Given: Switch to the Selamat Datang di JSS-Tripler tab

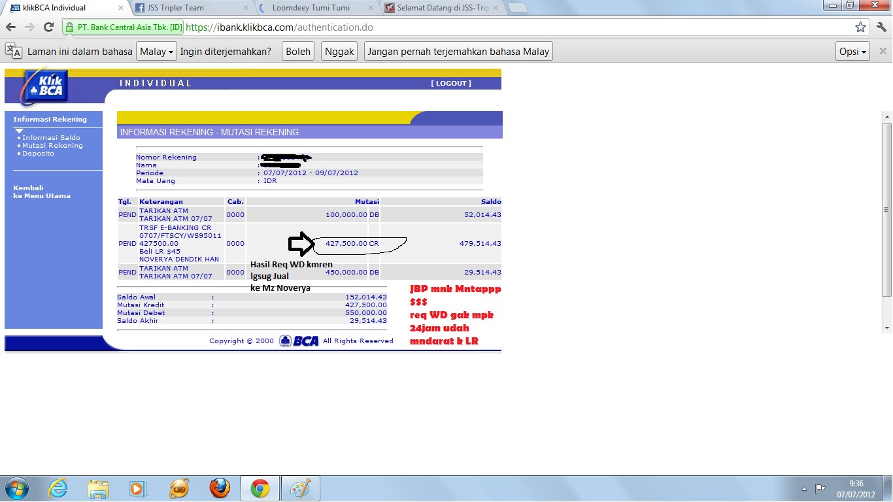Looking at the screenshot, I should (x=440, y=8).
